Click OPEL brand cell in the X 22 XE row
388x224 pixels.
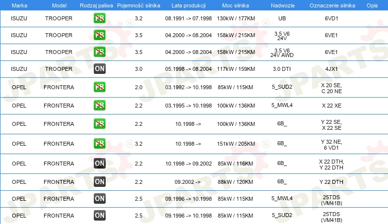click(x=19, y=106)
